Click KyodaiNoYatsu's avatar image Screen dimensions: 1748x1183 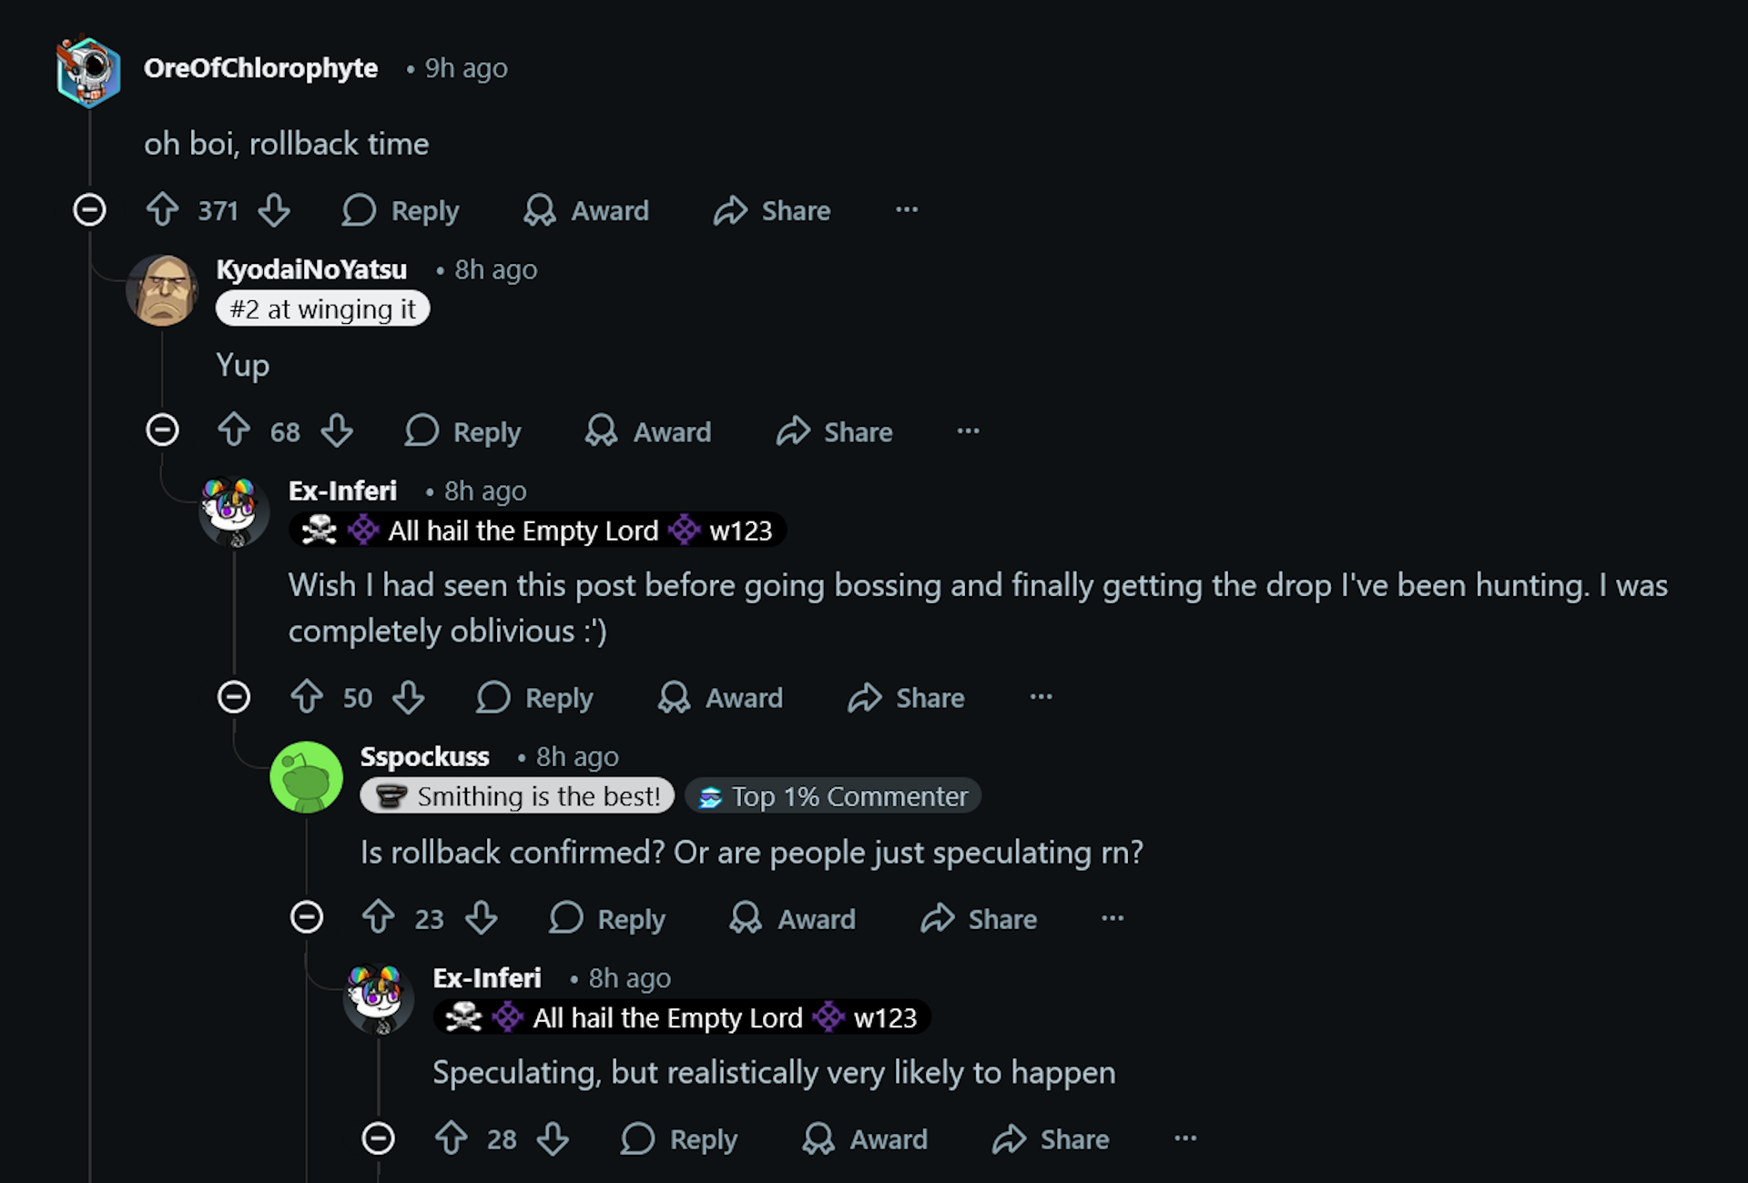coord(163,290)
